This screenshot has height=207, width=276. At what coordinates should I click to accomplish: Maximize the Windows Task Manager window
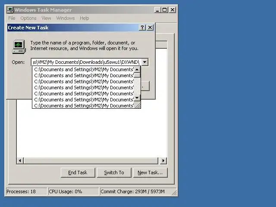pyautogui.click(x=165, y=10)
